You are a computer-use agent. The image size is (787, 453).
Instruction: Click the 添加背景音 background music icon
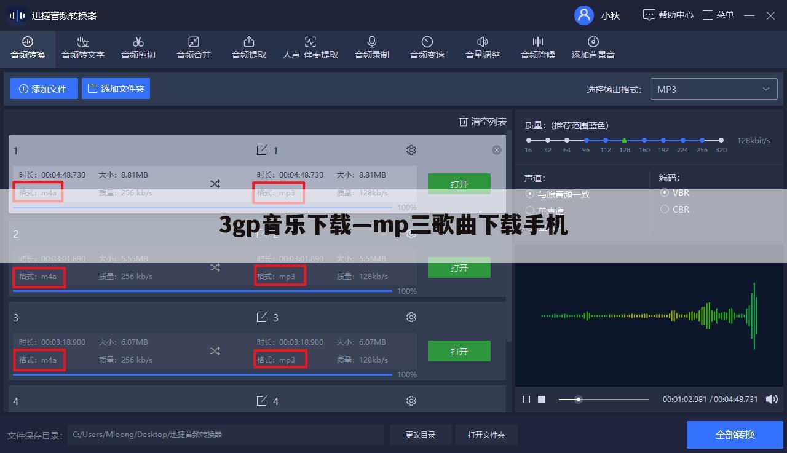click(x=593, y=42)
